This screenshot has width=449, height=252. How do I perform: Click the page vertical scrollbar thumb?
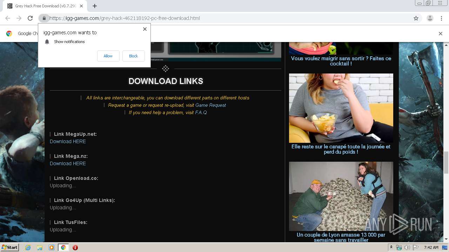pos(446,162)
